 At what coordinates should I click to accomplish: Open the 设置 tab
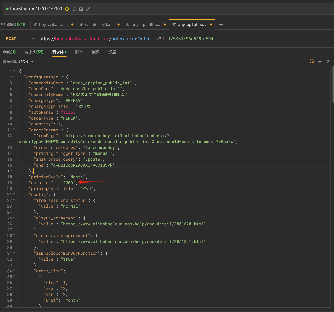click(x=112, y=52)
